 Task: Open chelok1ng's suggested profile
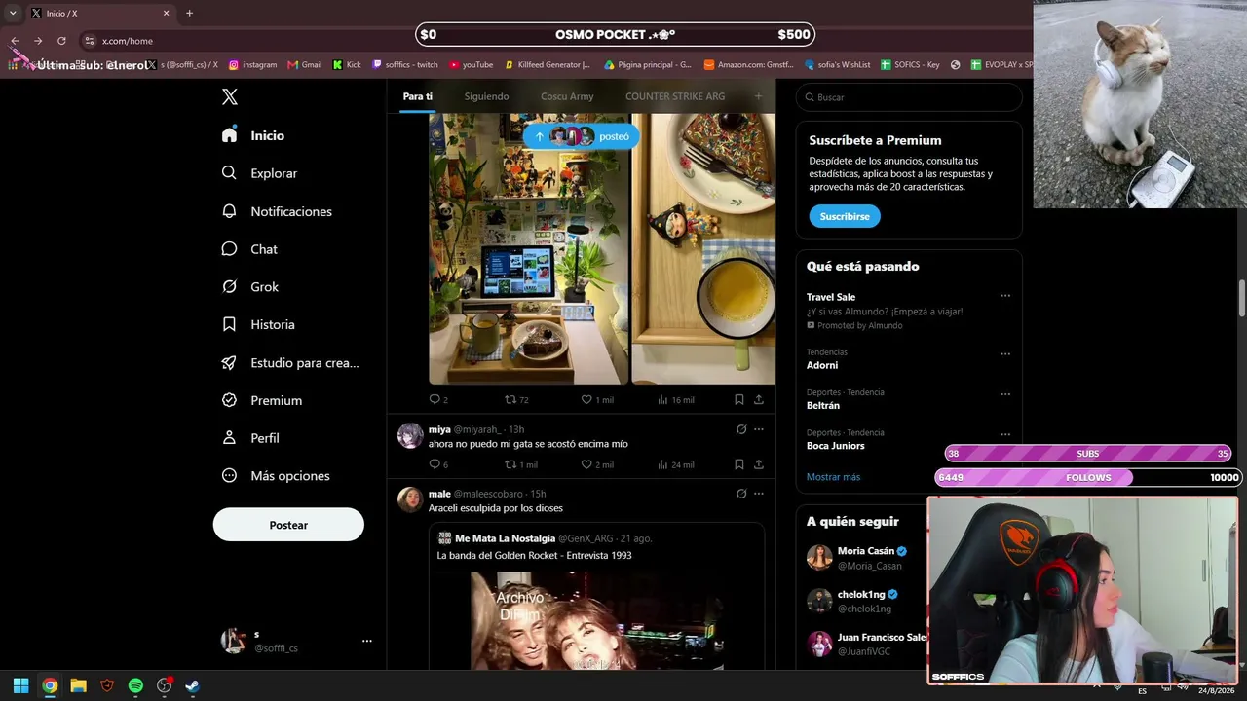coord(865,602)
